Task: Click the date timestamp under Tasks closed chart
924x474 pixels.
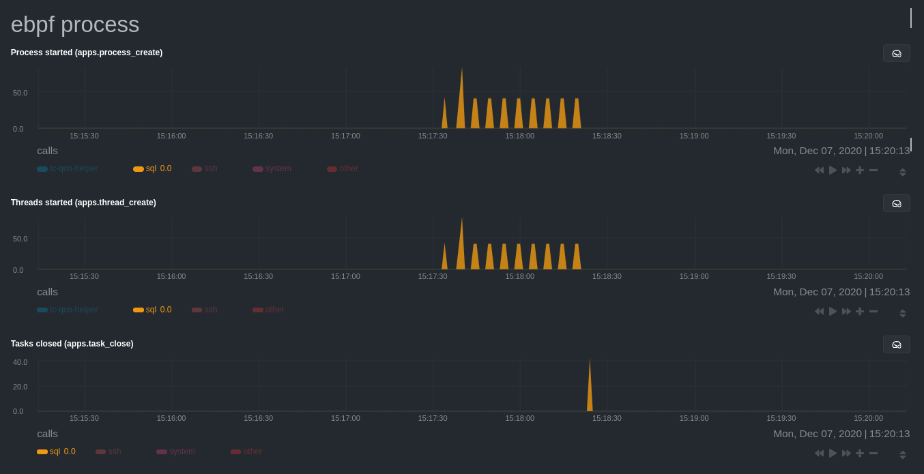Action: pos(841,434)
